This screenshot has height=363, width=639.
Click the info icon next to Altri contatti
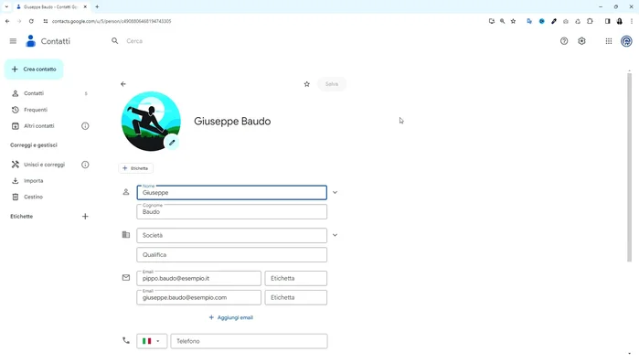(x=85, y=126)
